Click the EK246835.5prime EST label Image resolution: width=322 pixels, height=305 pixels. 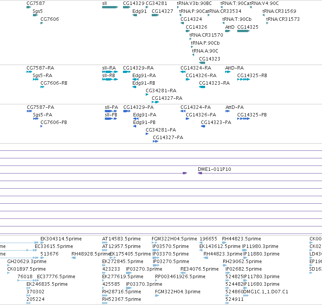tap(47, 284)
